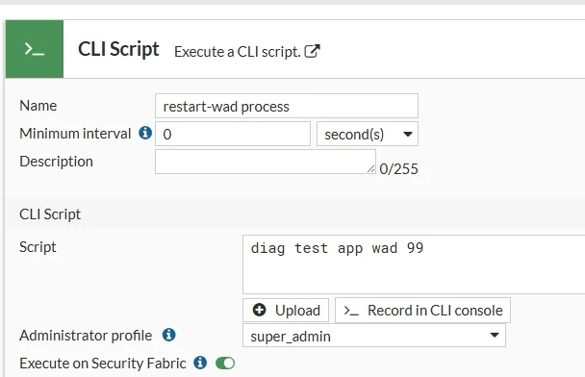Show Minimum interval info tooltip icon
The width and height of the screenshot is (585, 377).
pos(145,133)
